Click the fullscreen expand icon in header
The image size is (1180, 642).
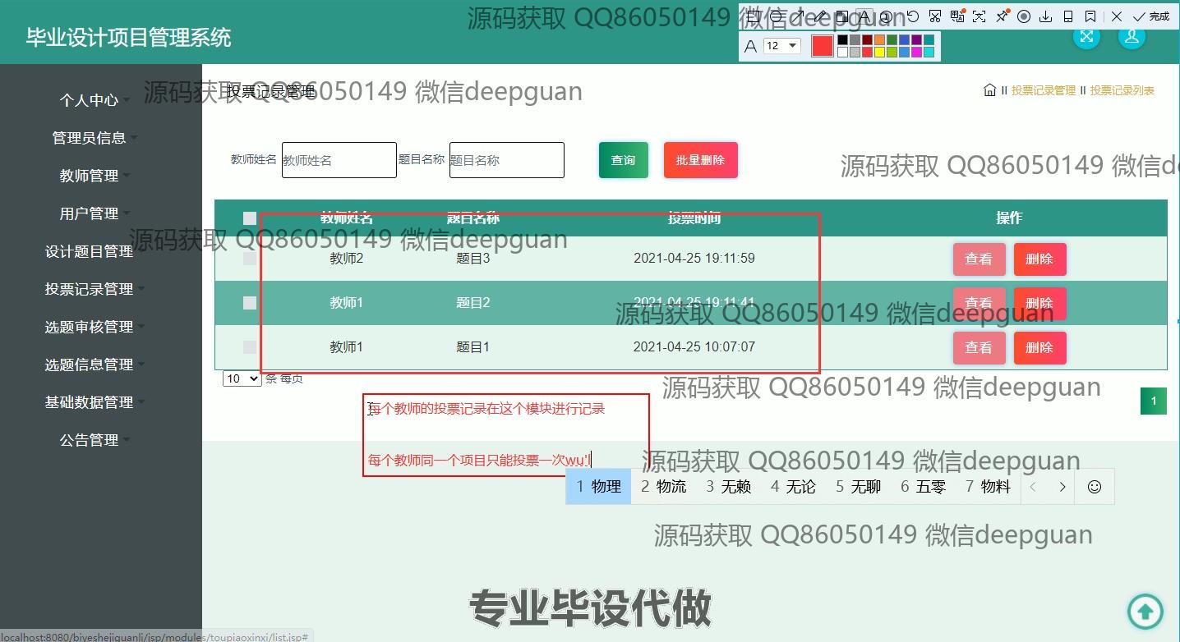coord(1086,37)
